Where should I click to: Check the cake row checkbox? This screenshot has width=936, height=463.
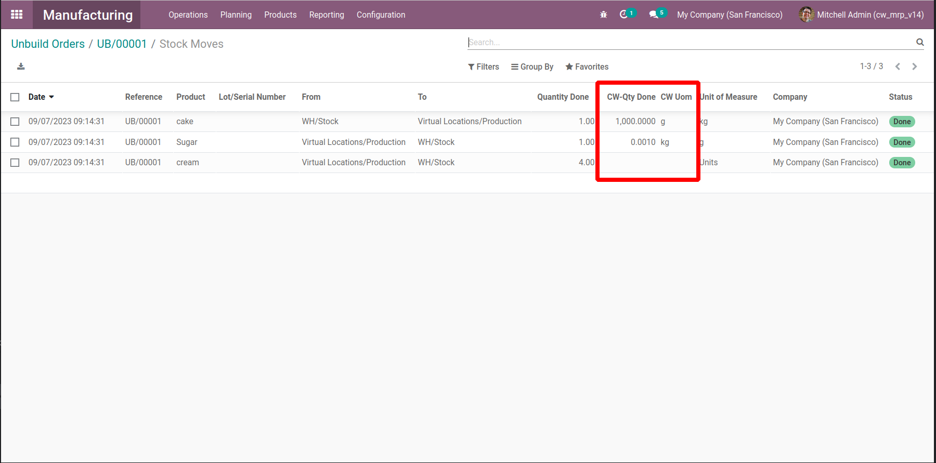(15, 122)
